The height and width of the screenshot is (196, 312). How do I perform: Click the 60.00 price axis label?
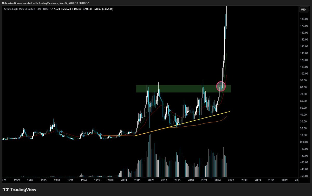(x=304, y=101)
